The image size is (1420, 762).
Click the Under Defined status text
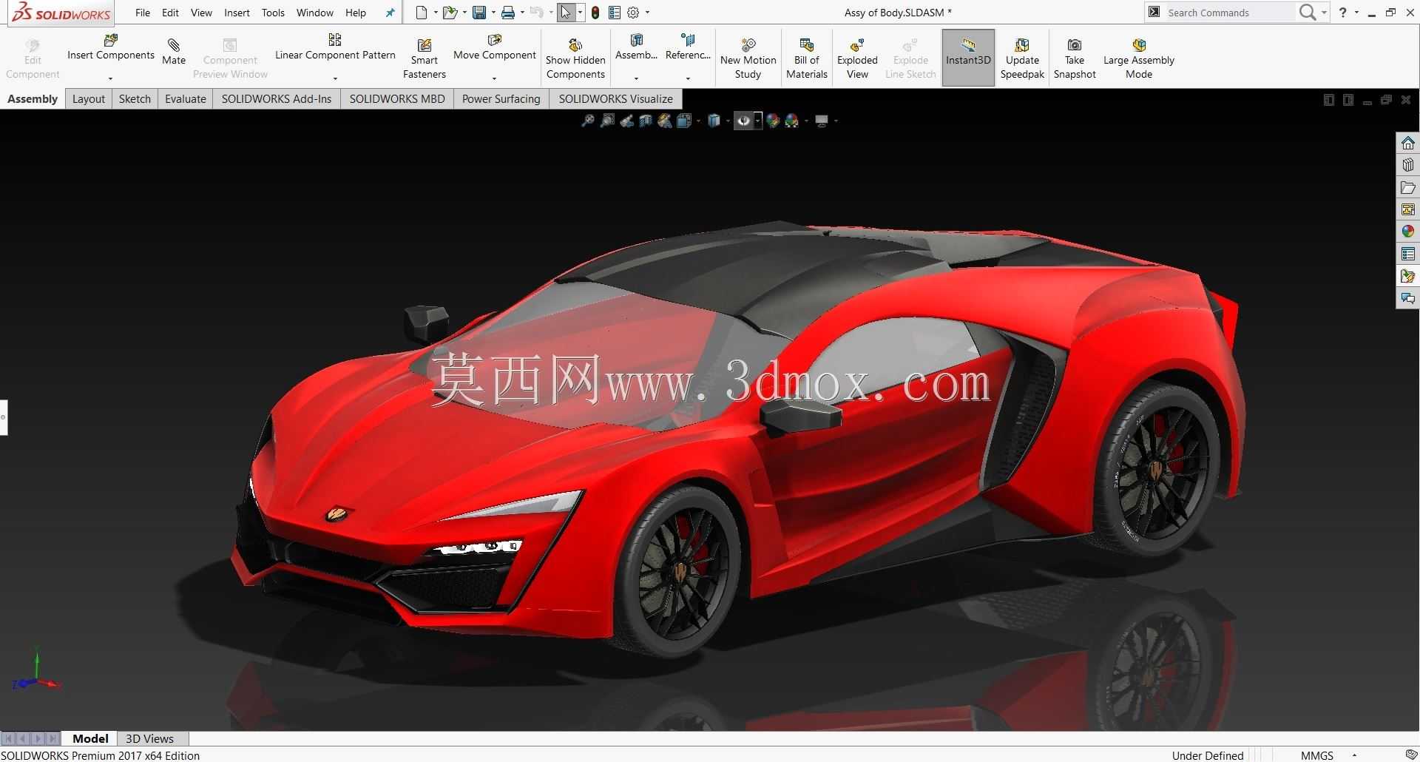[1208, 755]
